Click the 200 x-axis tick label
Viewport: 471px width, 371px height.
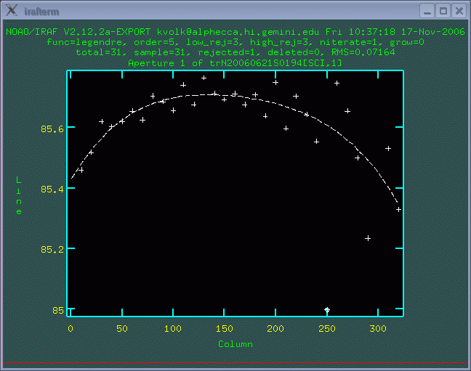click(x=275, y=329)
